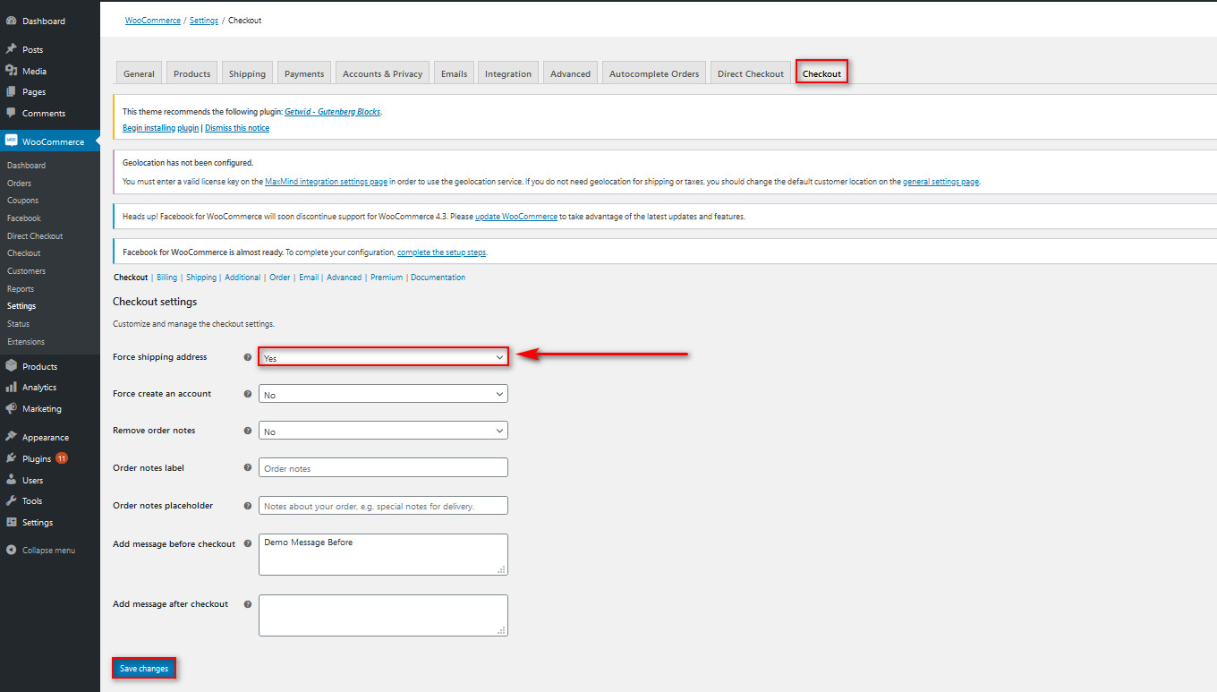
Task: Open the Order sub-section link
Action: (x=280, y=278)
